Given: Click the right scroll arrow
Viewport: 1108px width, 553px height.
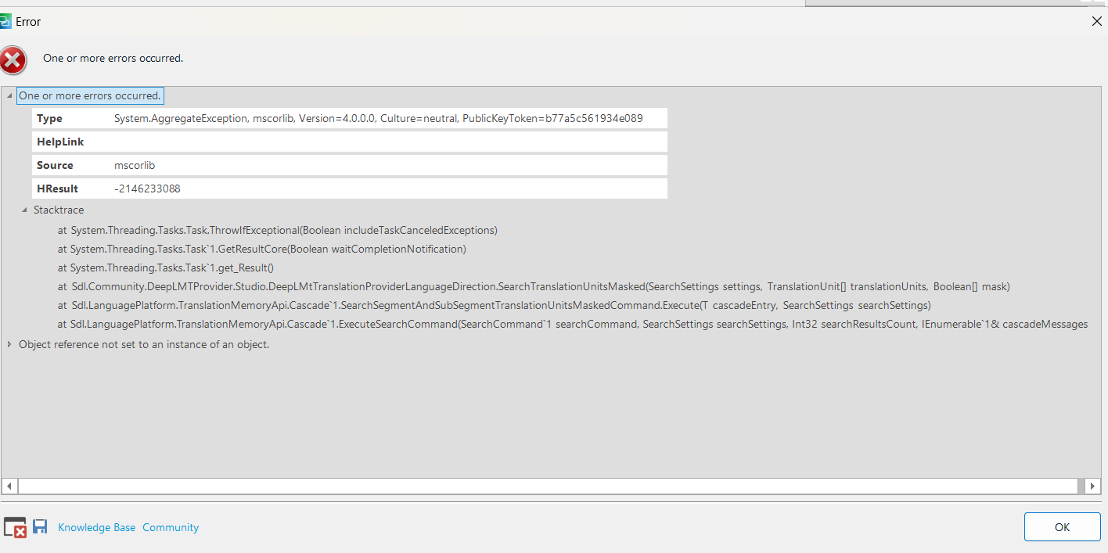Looking at the screenshot, I should point(1092,486).
